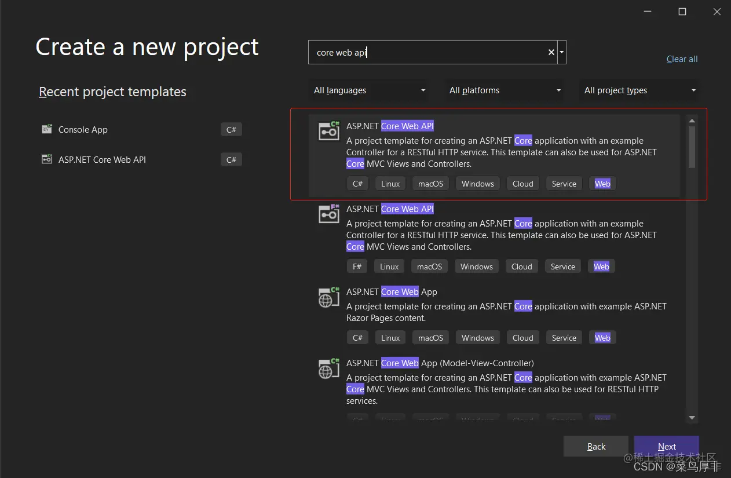Click the Linux tag on F# Web API template
Viewport: 731px width, 478px height.
pyautogui.click(x=389, y=267)
